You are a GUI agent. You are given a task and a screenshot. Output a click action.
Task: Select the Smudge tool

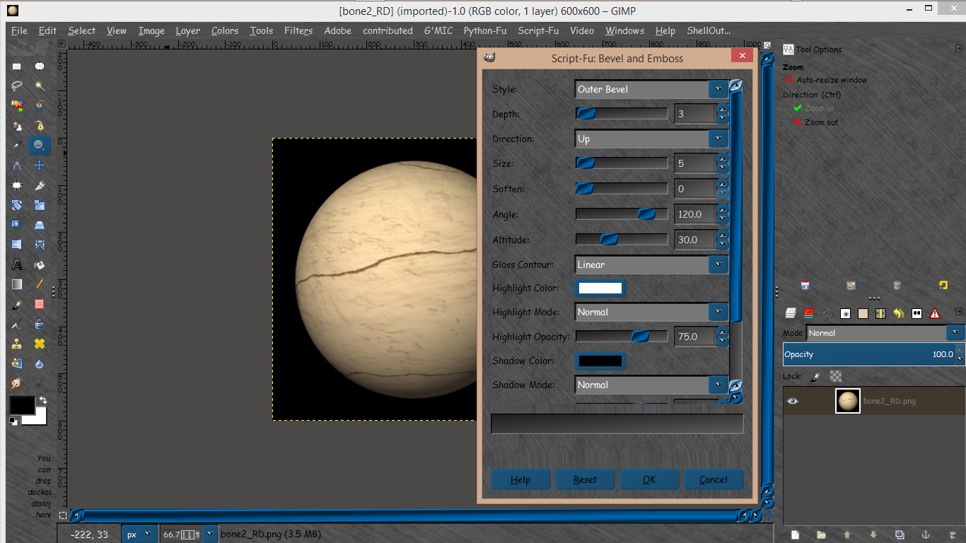click(x=17, y=383)
